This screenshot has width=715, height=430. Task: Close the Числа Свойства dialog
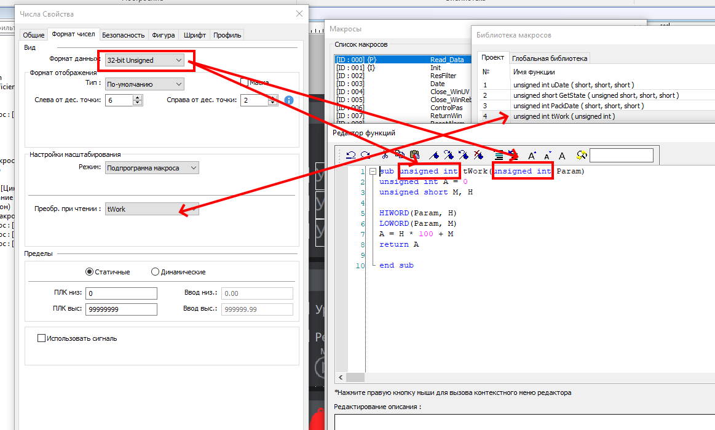coord(299,14)
